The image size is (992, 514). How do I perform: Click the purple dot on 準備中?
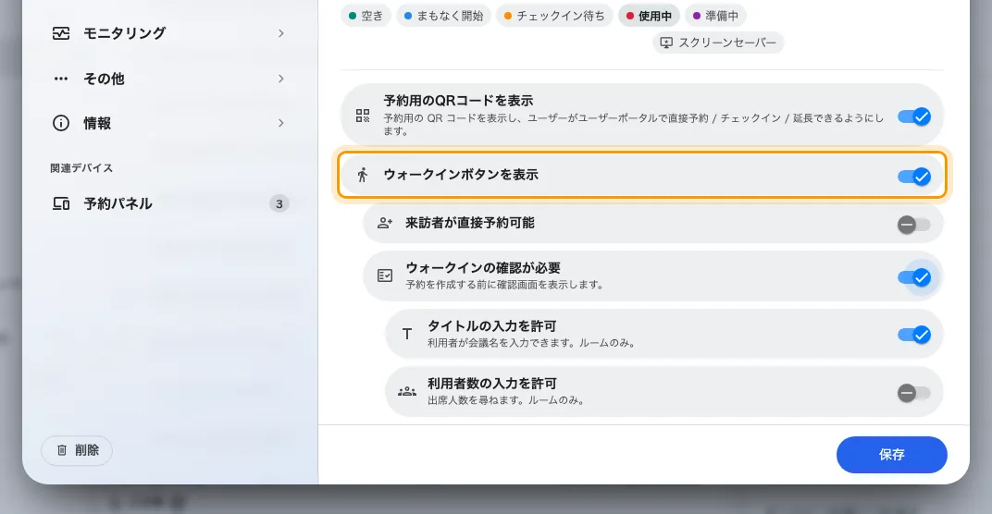point(697,16)
